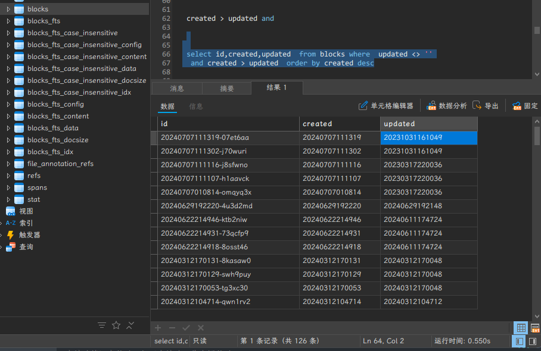
Task: Expand the blocks_fts table node
Action: click(8, 21)
